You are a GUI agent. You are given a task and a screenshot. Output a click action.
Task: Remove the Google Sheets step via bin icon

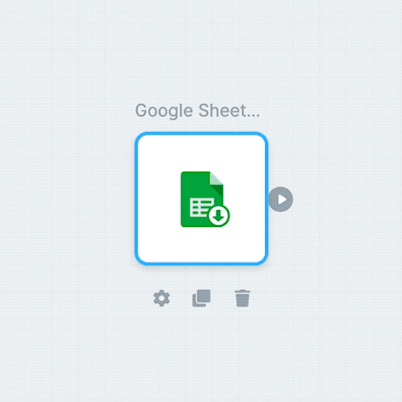point(242,298)
